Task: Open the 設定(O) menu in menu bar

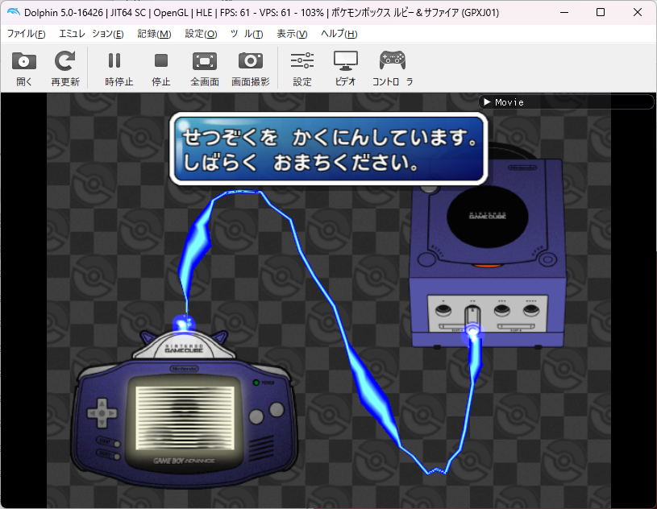Action: point(201,34)
